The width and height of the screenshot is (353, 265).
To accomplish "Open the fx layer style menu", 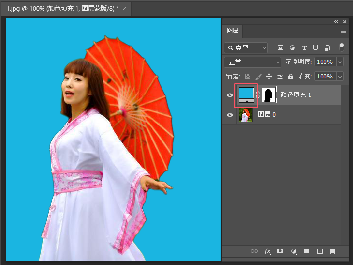I will (x=268, y=251).
